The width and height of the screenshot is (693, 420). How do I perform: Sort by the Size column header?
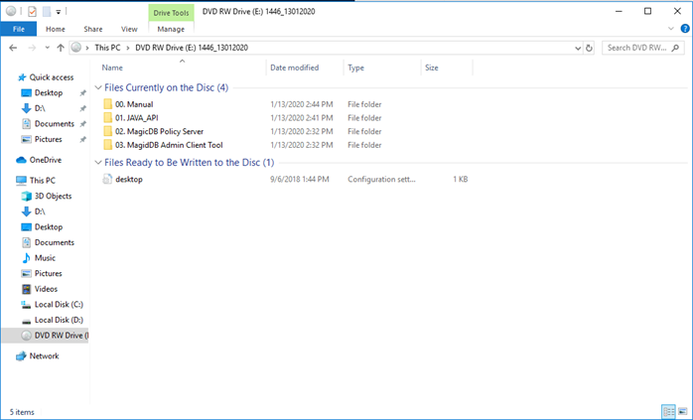431,68
